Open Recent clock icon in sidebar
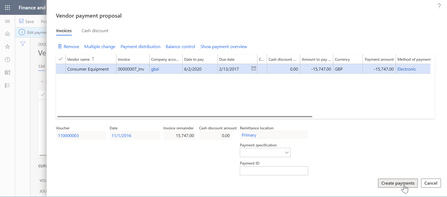 click(x=7, y=60)
